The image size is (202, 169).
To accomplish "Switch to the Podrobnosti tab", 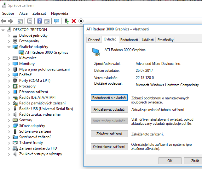I will 129,40.
